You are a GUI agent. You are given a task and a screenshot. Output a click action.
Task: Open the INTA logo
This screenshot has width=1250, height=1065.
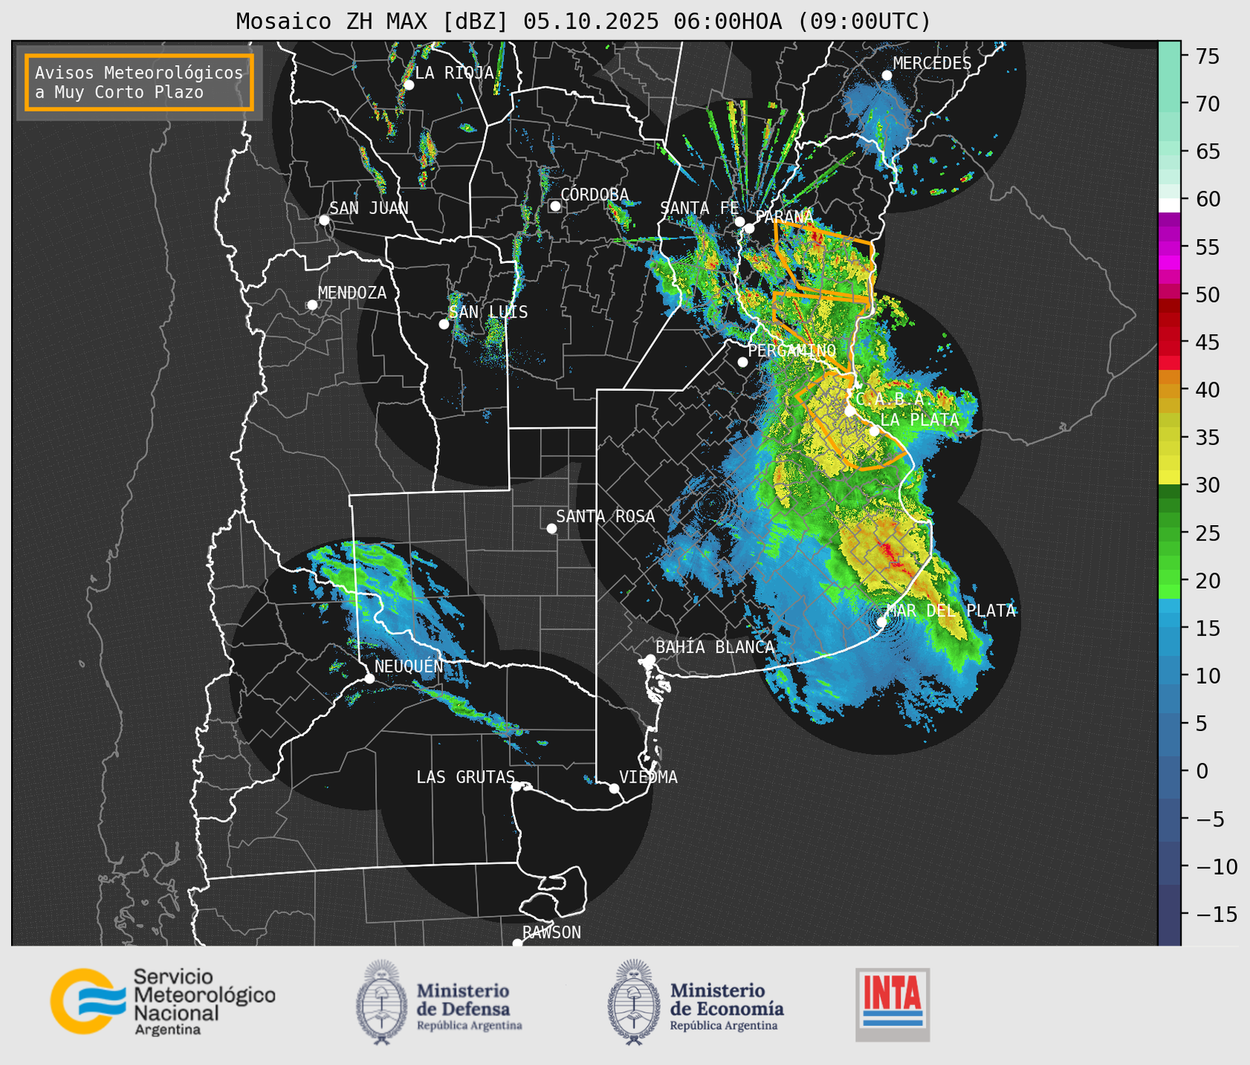click(x=892, y=1004)
